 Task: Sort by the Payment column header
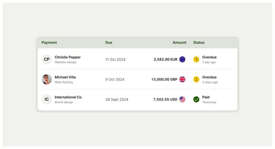(49, 43)
